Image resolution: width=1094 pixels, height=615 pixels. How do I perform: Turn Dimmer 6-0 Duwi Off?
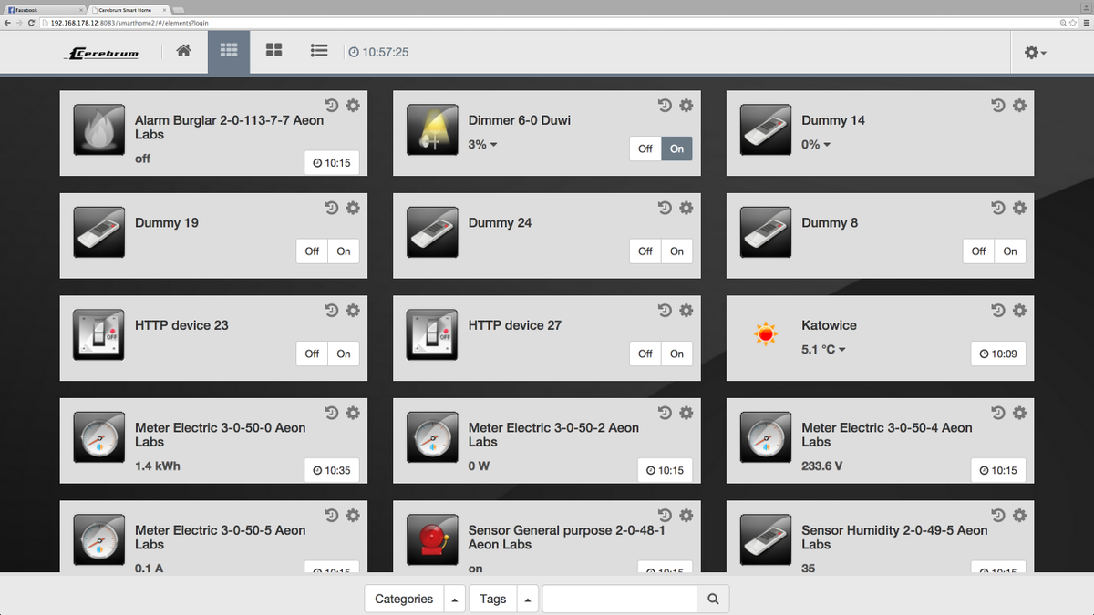645,149
